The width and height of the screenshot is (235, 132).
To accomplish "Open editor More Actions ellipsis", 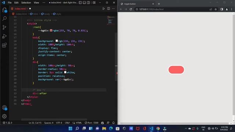I will pos(113,9).
